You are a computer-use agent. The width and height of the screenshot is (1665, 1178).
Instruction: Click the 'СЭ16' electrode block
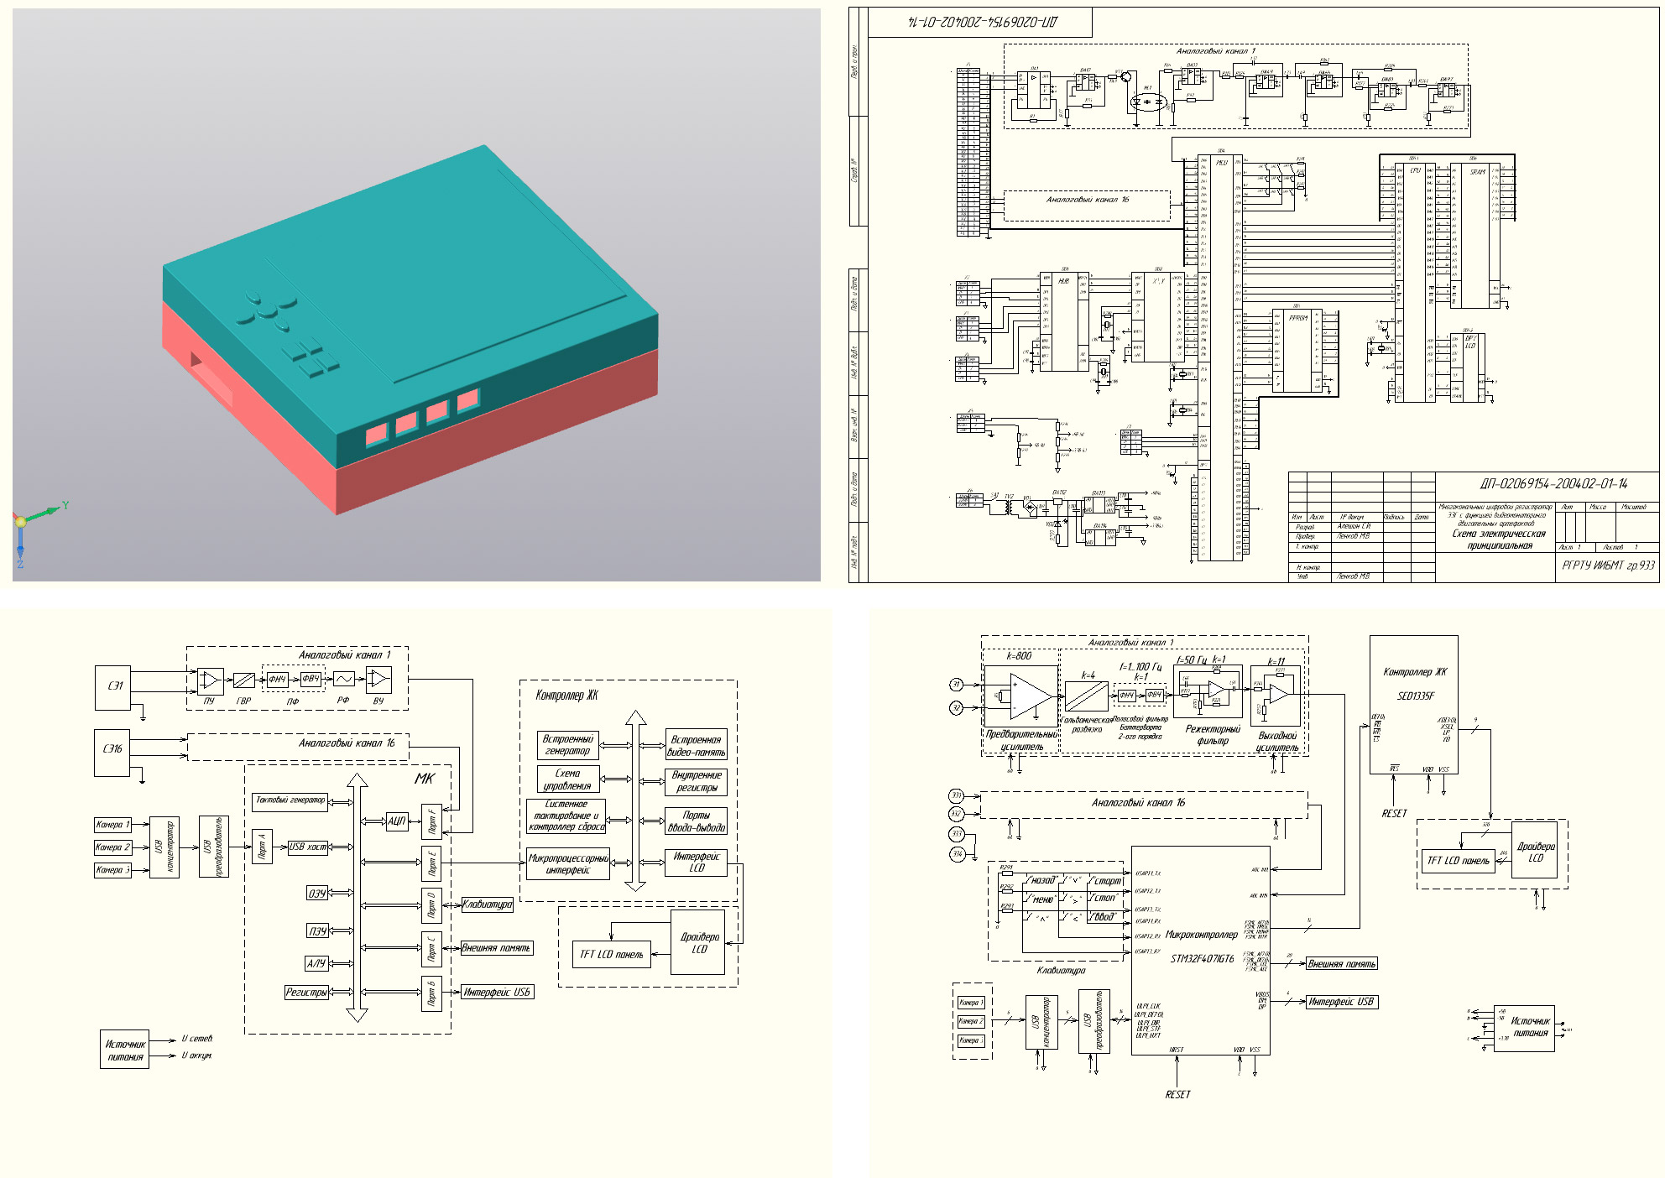[x=112, y=752]
